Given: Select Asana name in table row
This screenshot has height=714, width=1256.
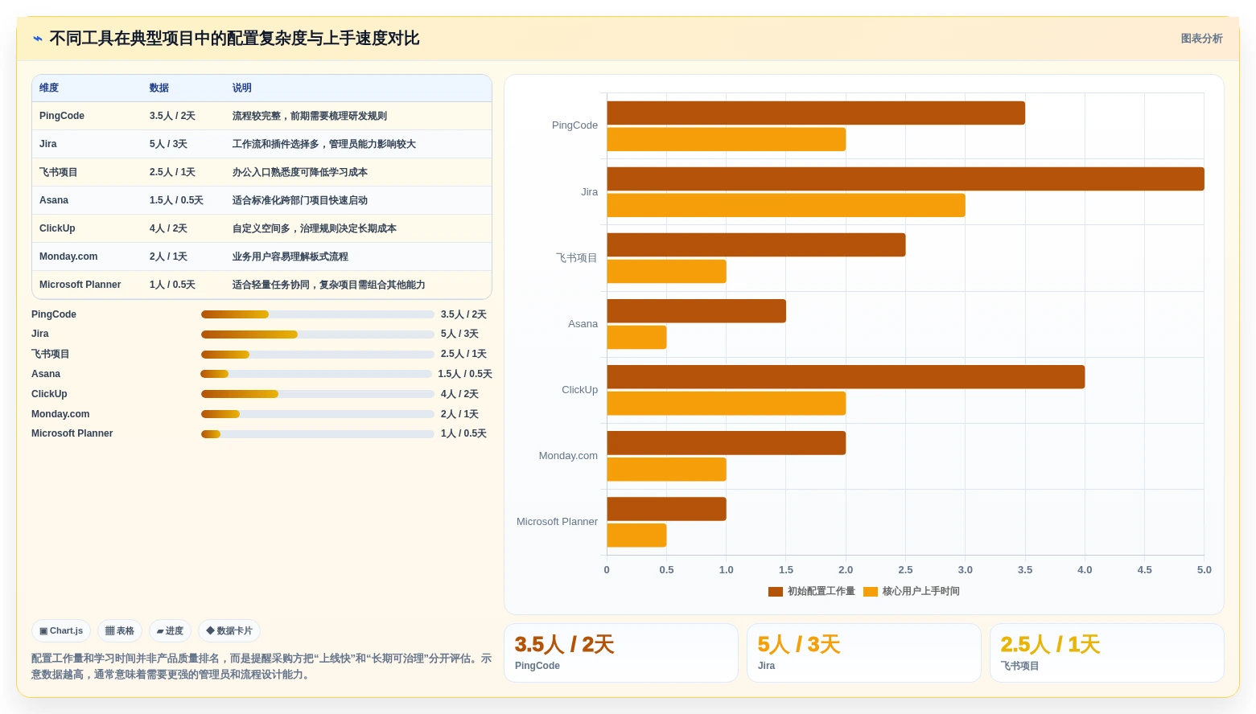Looking at the screenshot, I should (x=54, y=200).
